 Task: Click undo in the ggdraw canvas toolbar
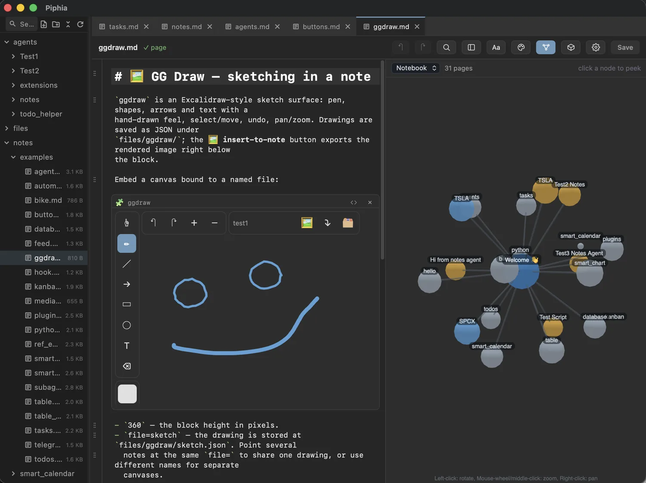(153, 223)
